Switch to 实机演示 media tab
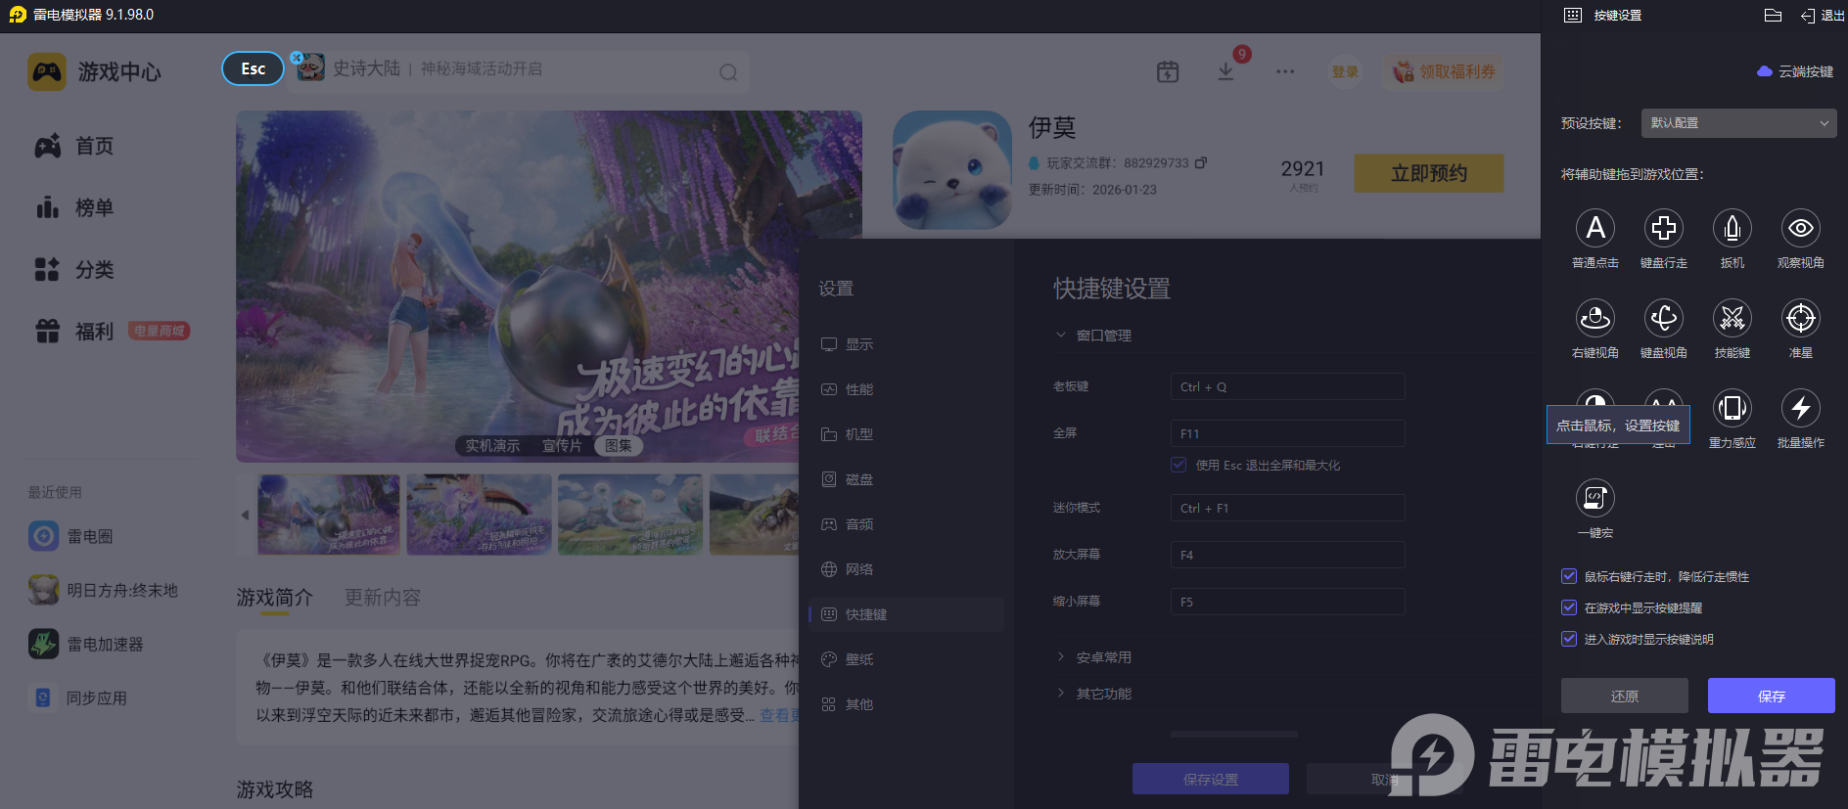1848x809 pixels. pos(492,445)
